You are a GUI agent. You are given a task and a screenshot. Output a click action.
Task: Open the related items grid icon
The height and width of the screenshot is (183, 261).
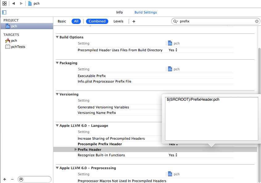[x=5, y=3]
